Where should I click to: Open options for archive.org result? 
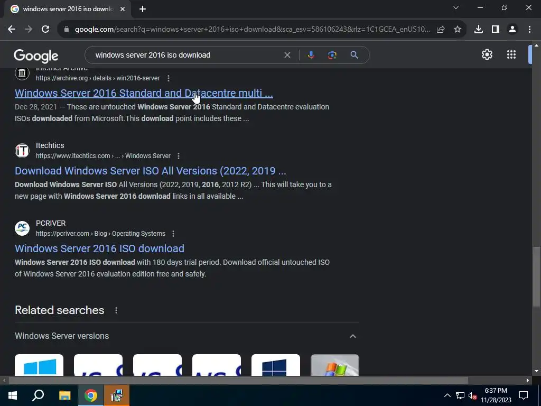pos(169,78)
